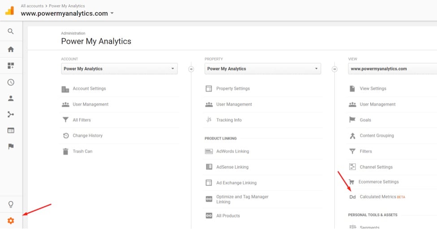Click the .js Tracking Info icon
The image size is (437, 229).
click(209, 120)
